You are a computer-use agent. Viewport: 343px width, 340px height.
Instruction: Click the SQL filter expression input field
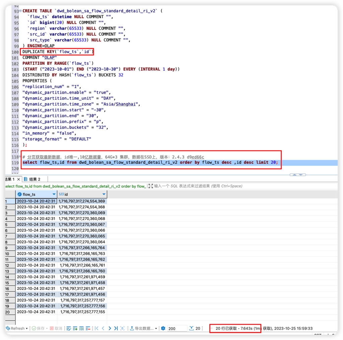(x=201, y=186)
